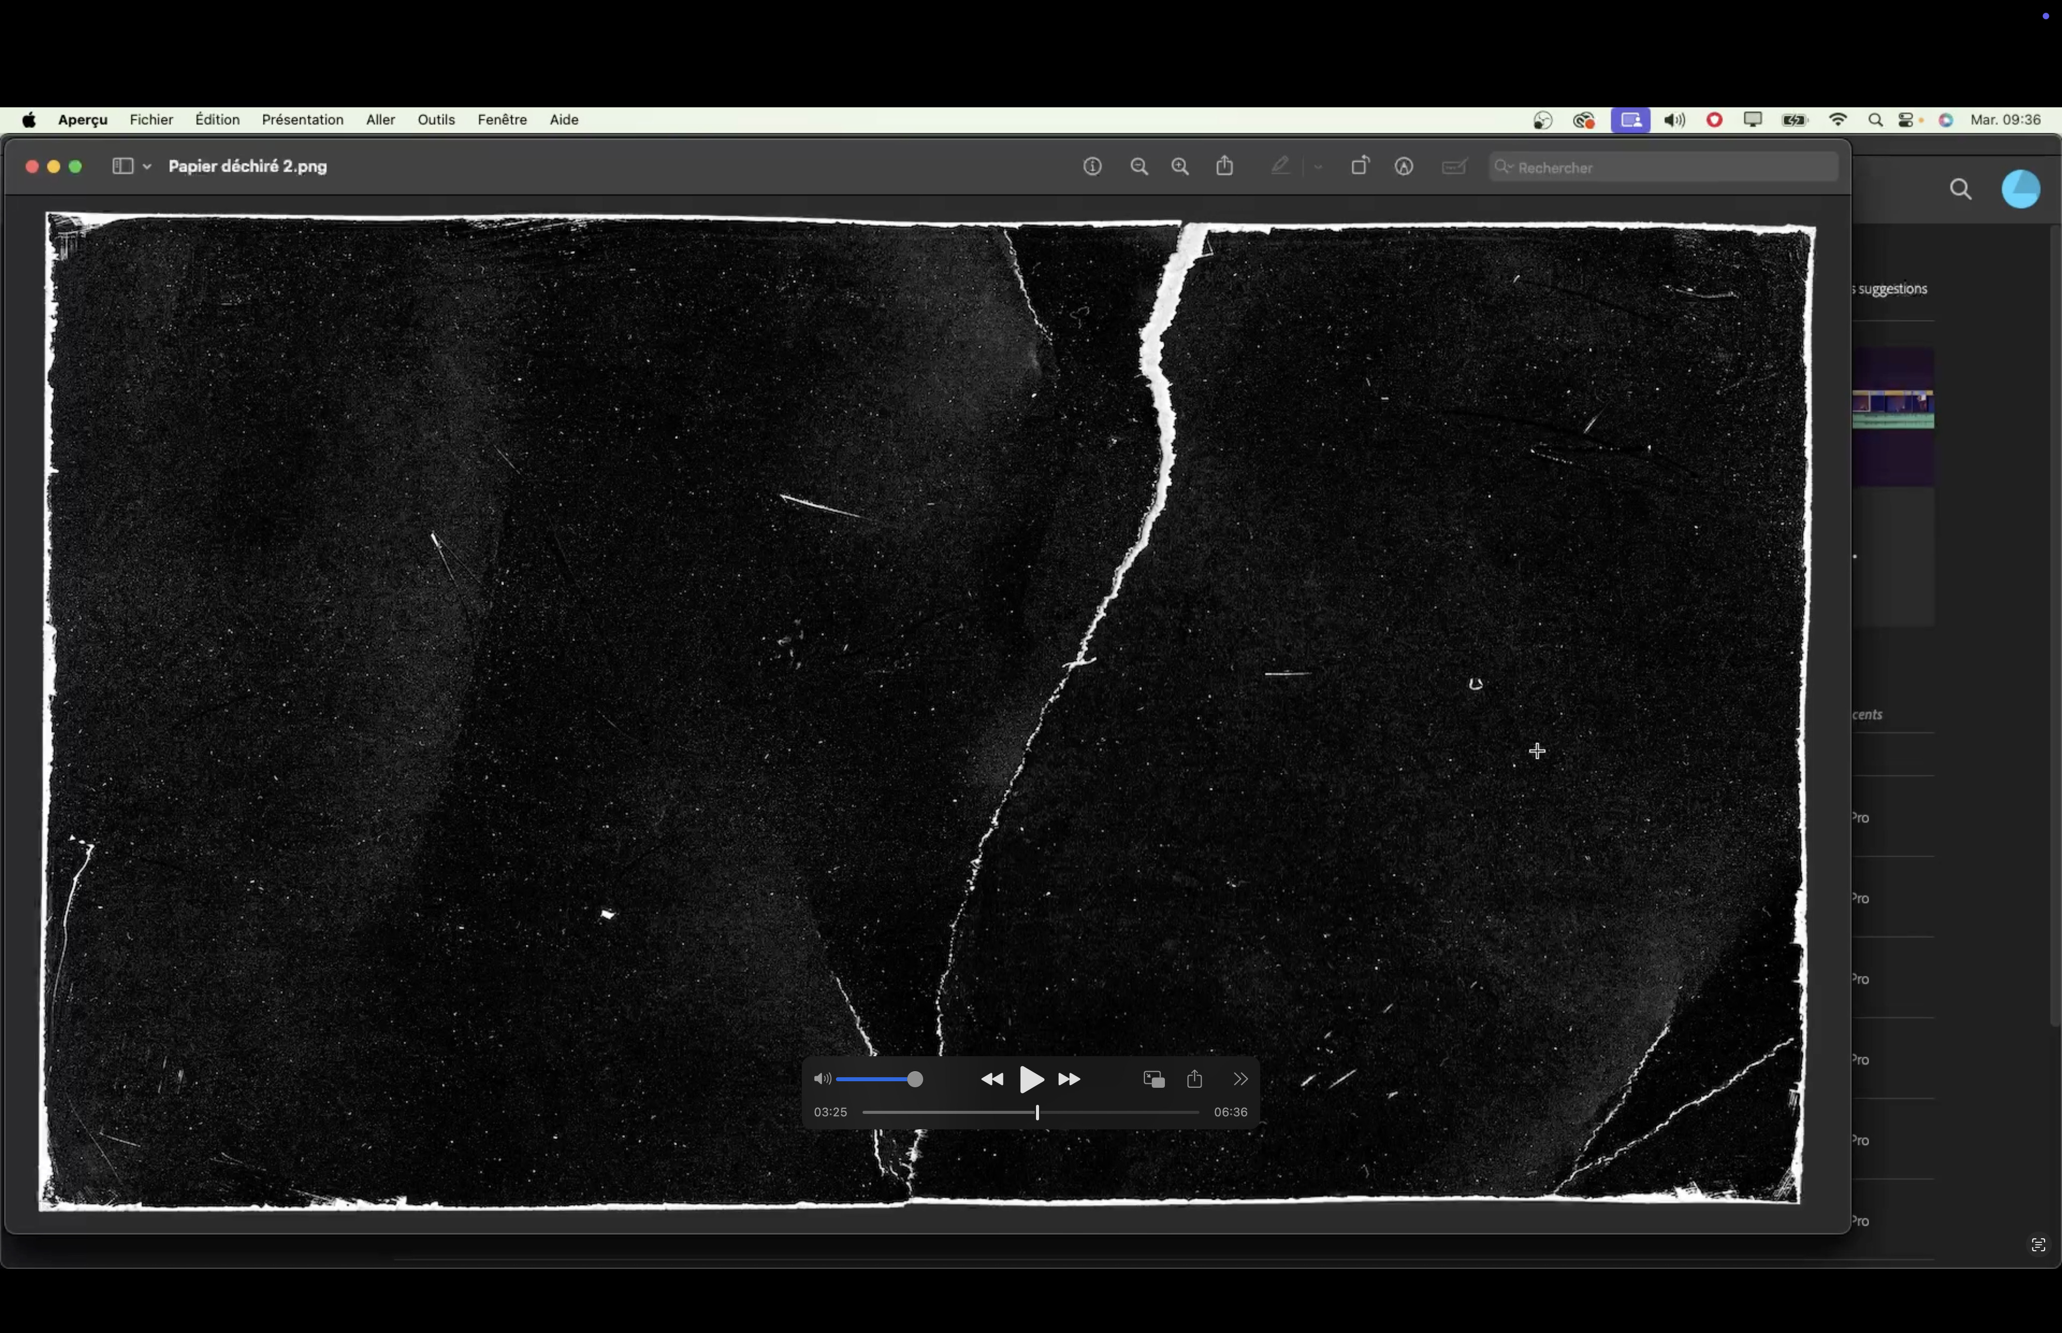This screenshot has height=1333, width=2062.
Task: Enable picture-in-picture in the video controls
Action: tap(1153, 1079)
